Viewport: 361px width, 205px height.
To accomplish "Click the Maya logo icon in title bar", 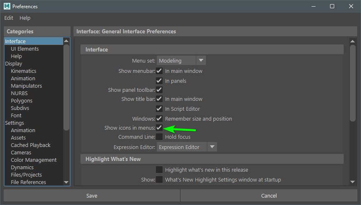I will click(7, 6).
